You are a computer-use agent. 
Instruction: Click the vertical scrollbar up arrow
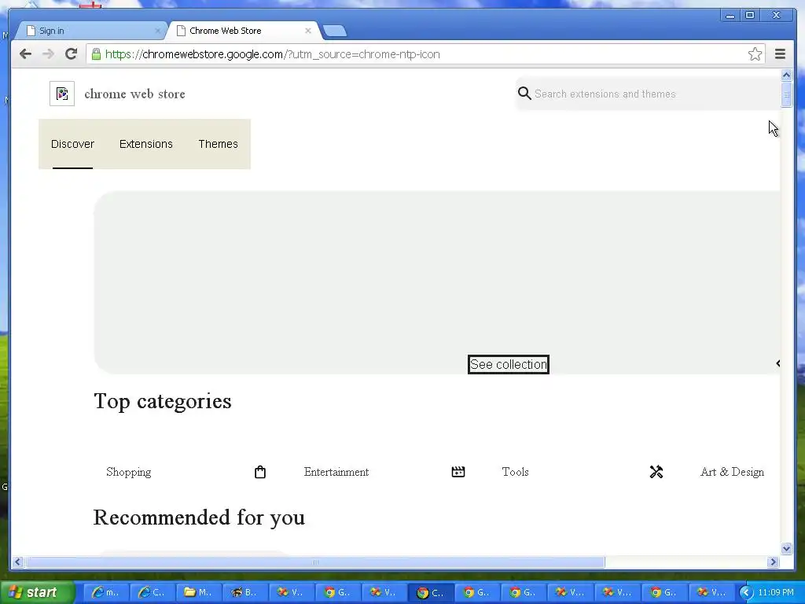[786, 75]
